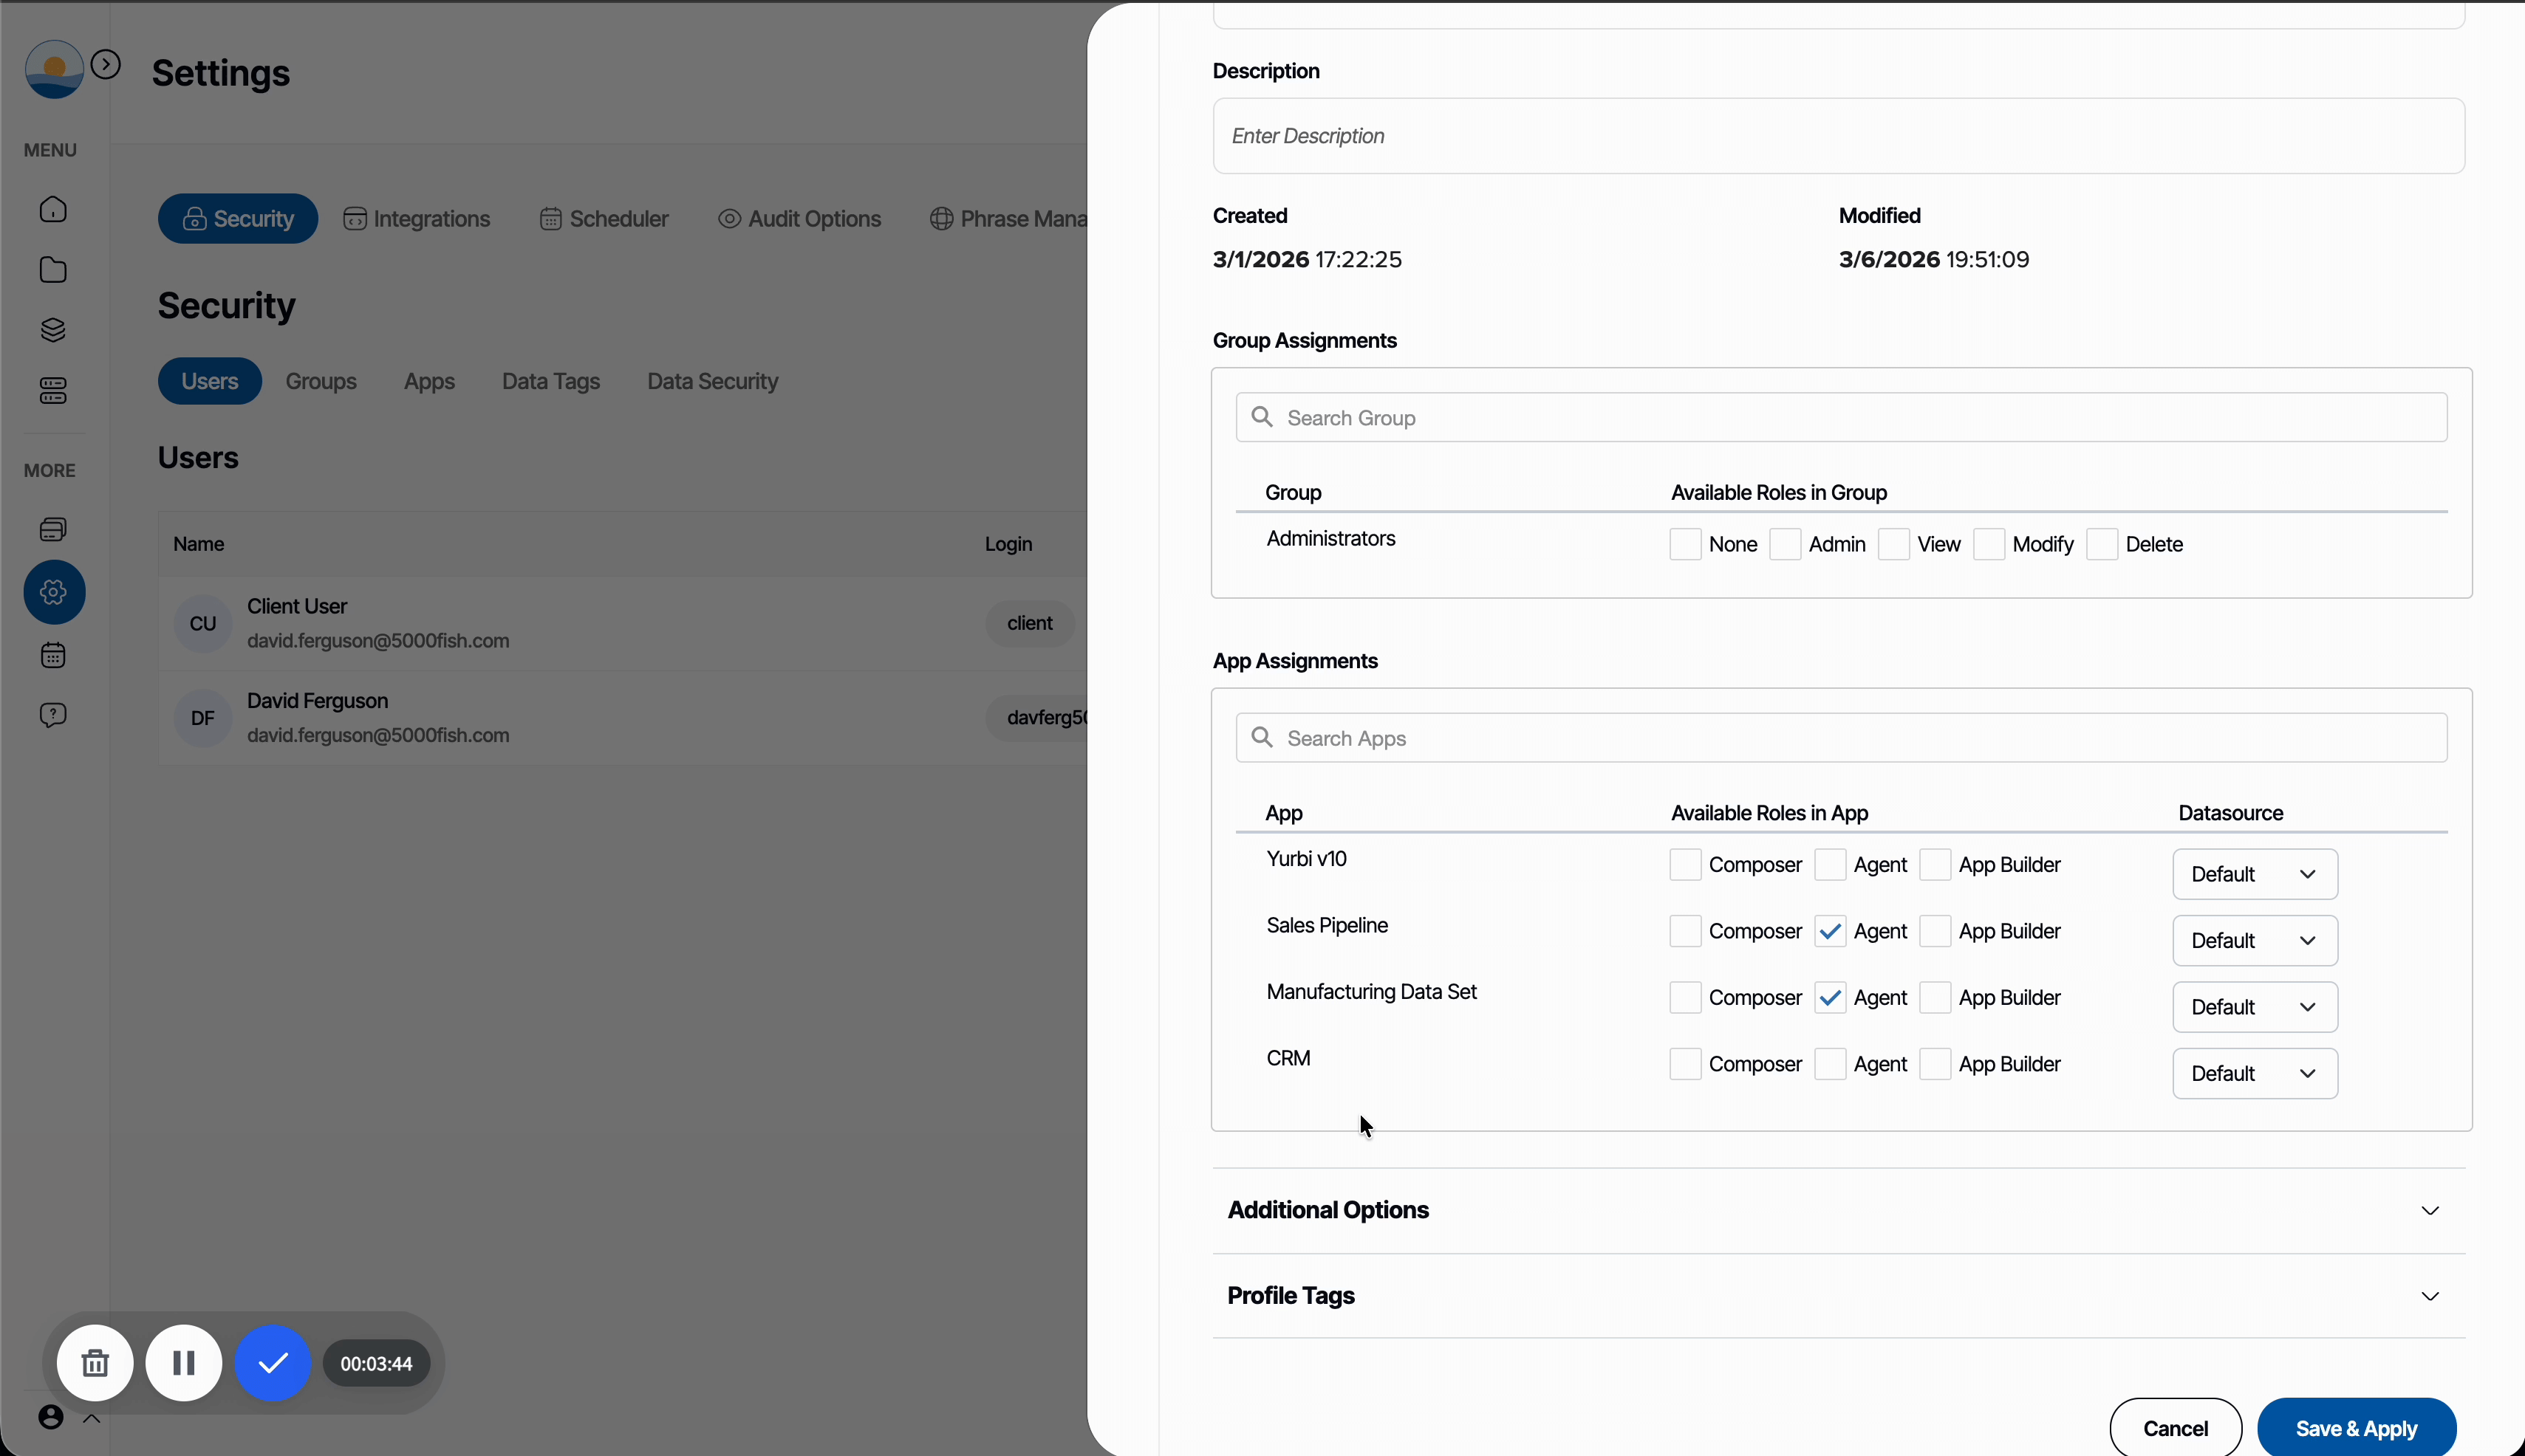Open the Client User row

coord(622,623)
